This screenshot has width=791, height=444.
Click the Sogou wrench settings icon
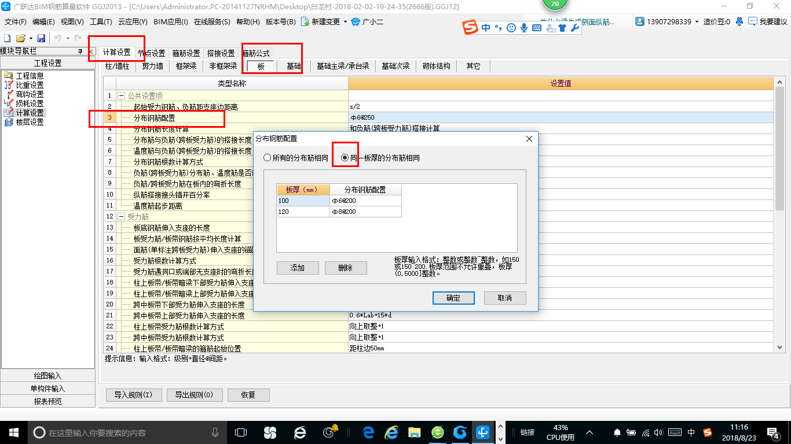pos(575,28)
